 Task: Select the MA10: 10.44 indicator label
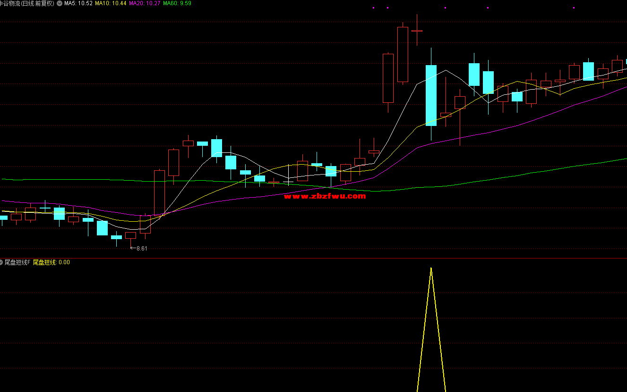(x=111, y=3)
